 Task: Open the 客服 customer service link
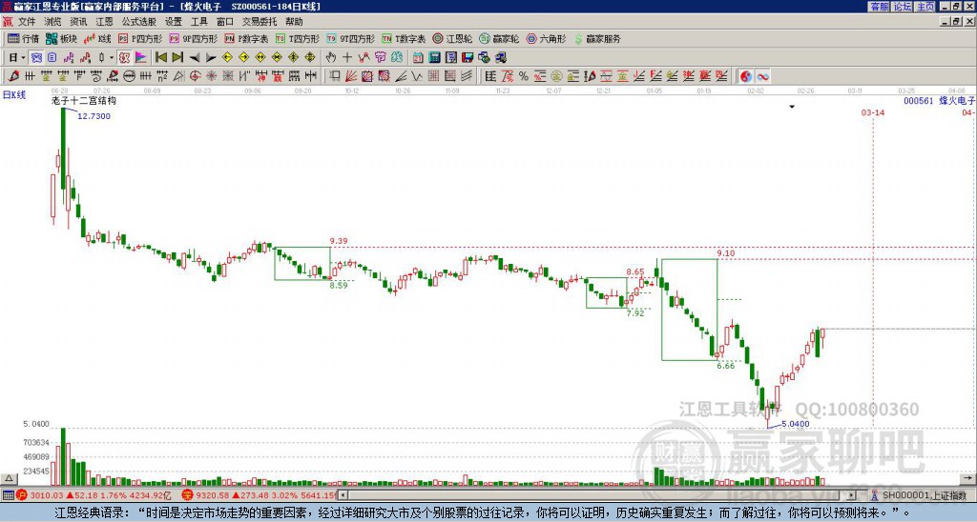click(x=880, y=7)
